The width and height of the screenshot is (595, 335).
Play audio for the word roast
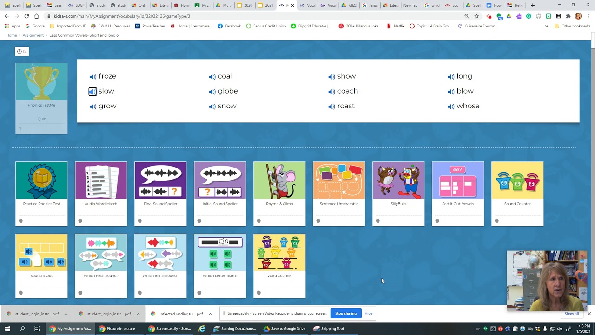coord(331,107)
